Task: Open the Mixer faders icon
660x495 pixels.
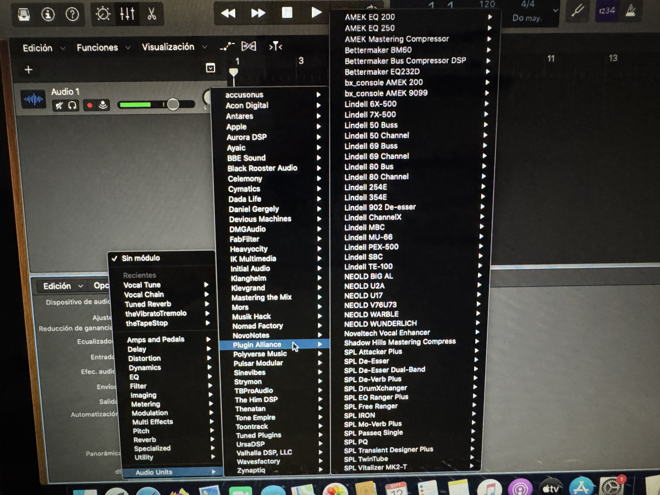Action: pos(127,14)
